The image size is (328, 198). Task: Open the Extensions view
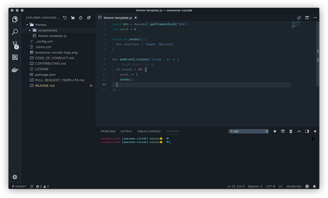15,57
